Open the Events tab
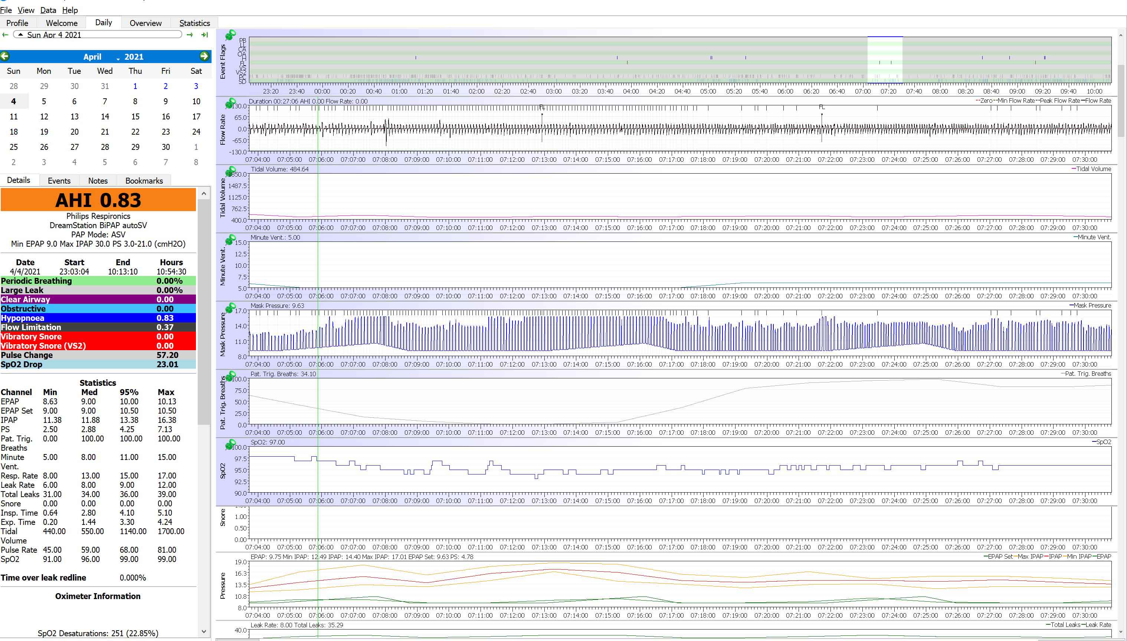 (59, 181)
